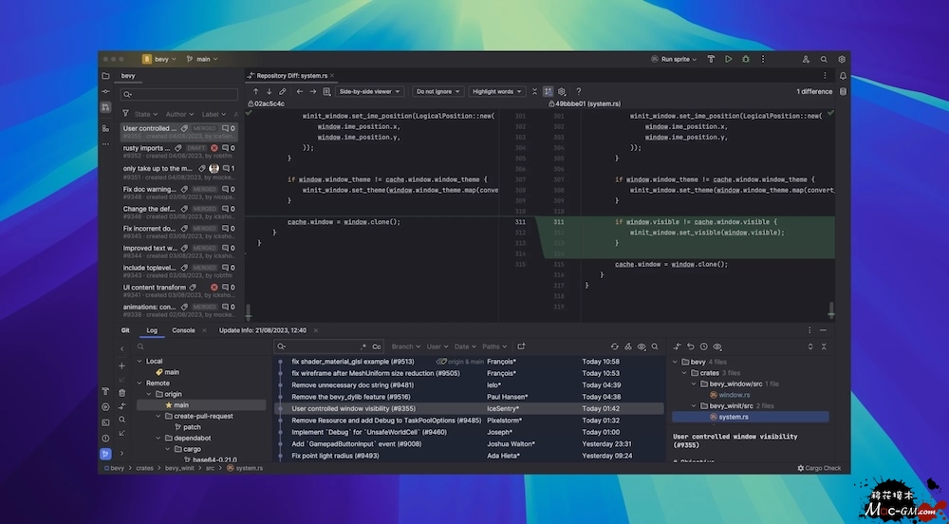949x524 pixels.
Task: Select the Repository Diff: system.rs tab
Action: click(289, 75)
